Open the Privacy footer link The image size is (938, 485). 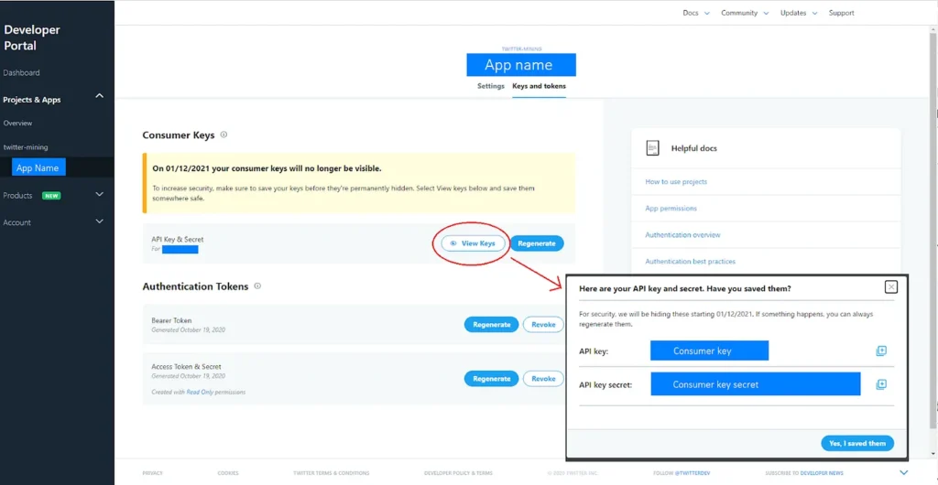pyautogui.click(x=152, y=473)
